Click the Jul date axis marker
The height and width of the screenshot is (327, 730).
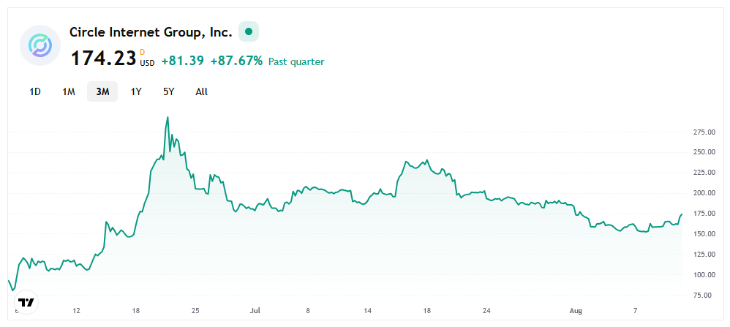tap(253, 311)
